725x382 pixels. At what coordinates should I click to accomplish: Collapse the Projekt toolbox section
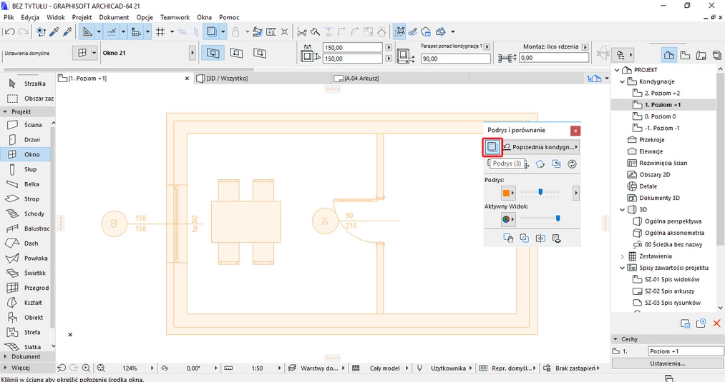(6, 111)
